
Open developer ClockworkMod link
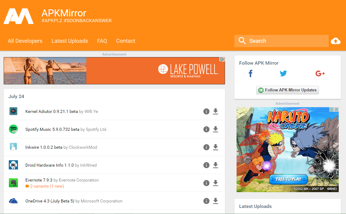[x=83, y=147]
